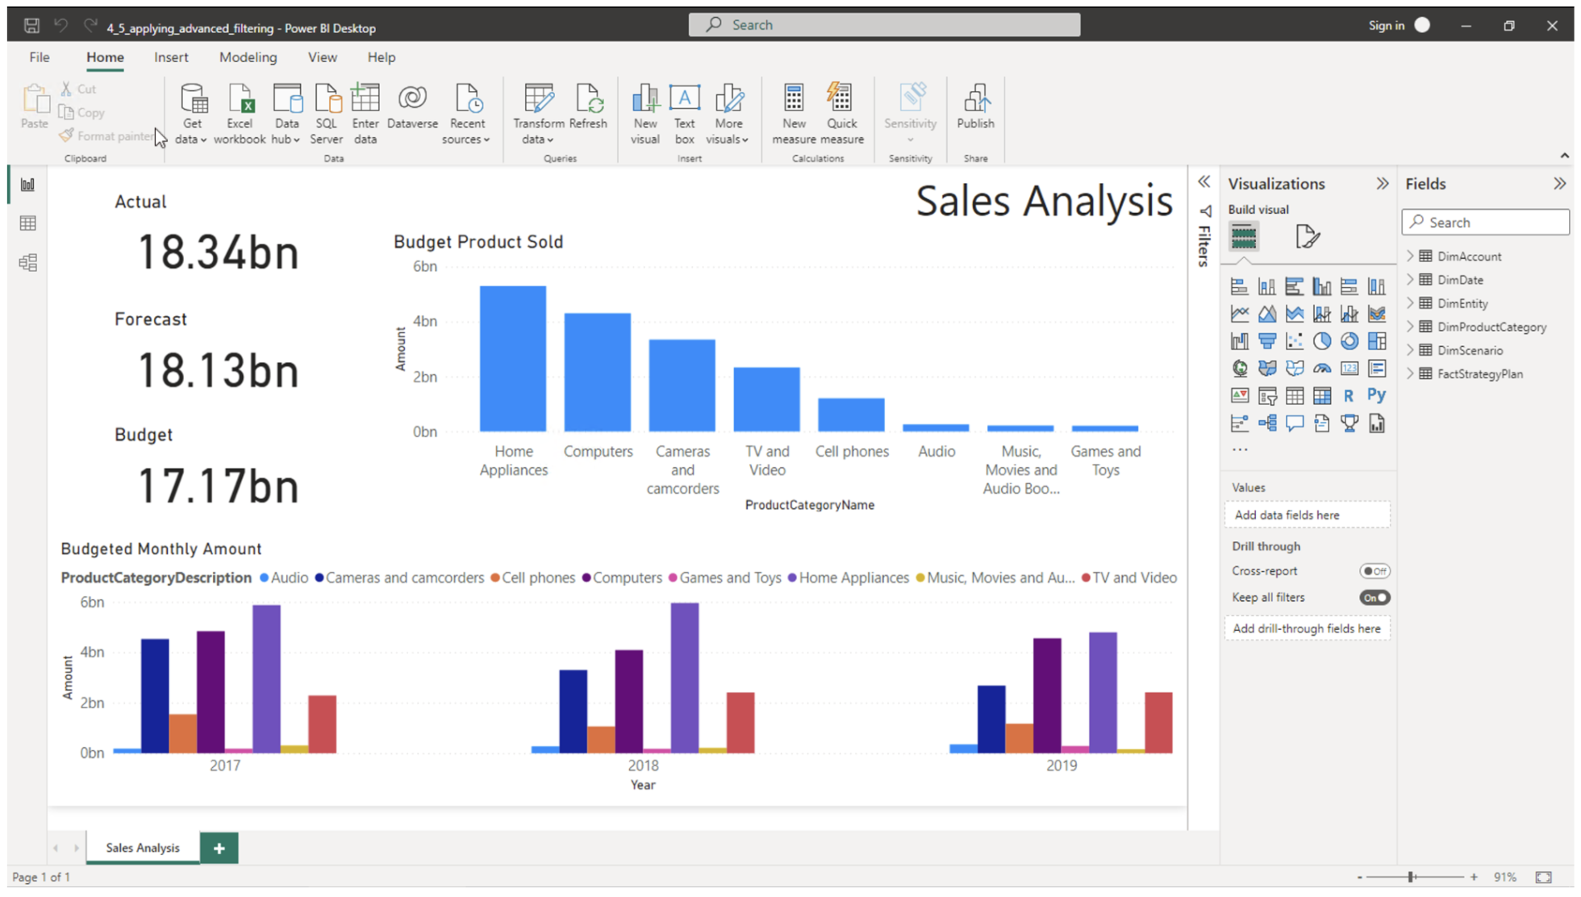Expand the DimDate table
1581x897 pixels.
click(1410, 279)
